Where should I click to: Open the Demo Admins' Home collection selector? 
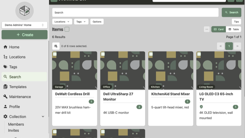click(x=24, y=25)
